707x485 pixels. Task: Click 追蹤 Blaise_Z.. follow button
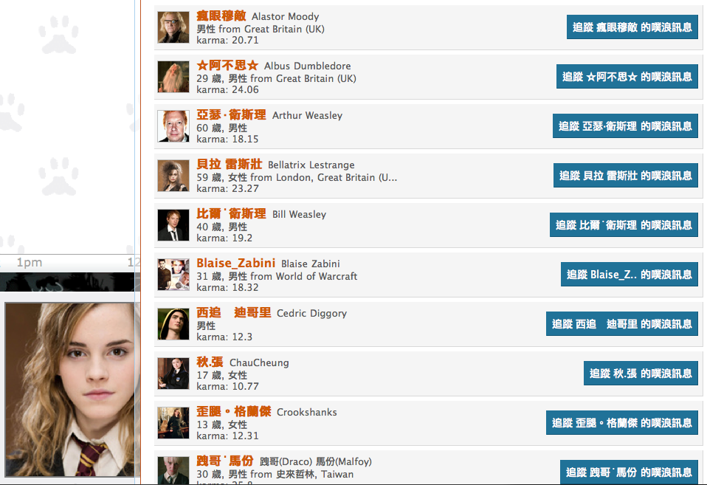pyautogui.click(x=630, y=275)
